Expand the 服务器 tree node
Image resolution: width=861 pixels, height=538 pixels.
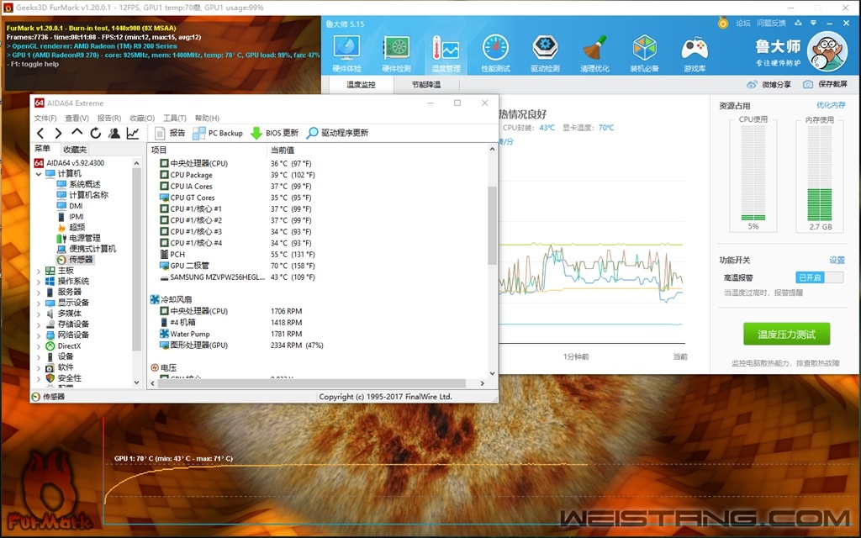[39, 292]
